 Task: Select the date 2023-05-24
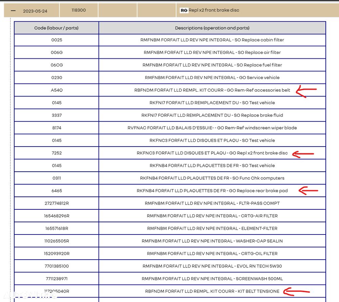click(35, 11)
